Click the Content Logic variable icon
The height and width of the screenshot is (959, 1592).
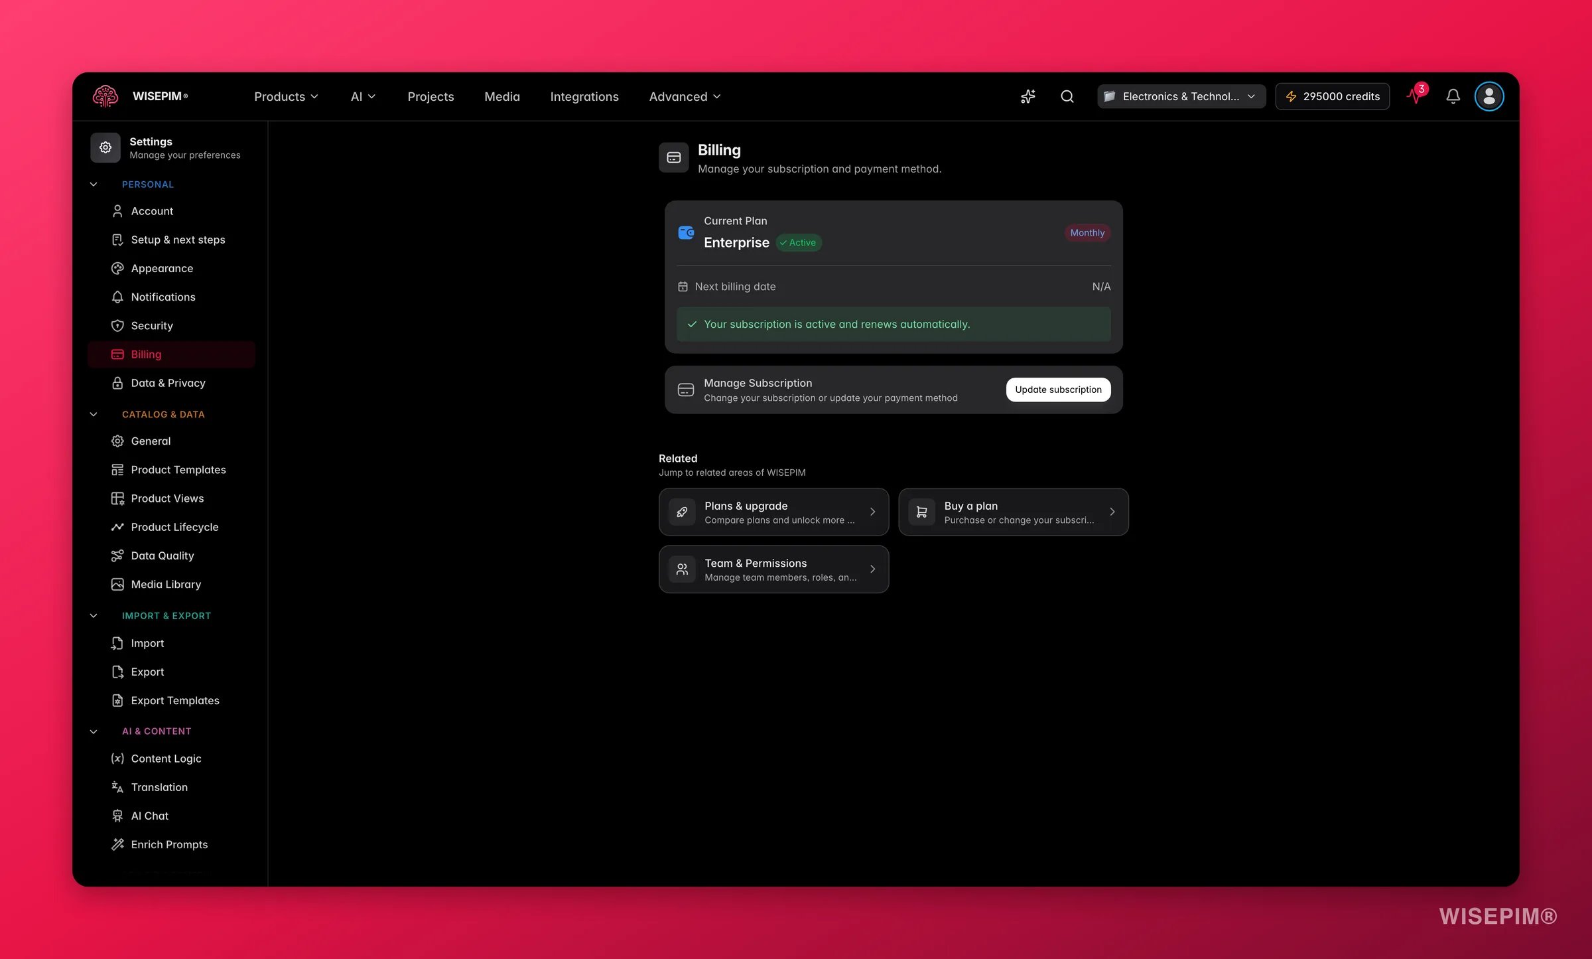click(117, 759)
